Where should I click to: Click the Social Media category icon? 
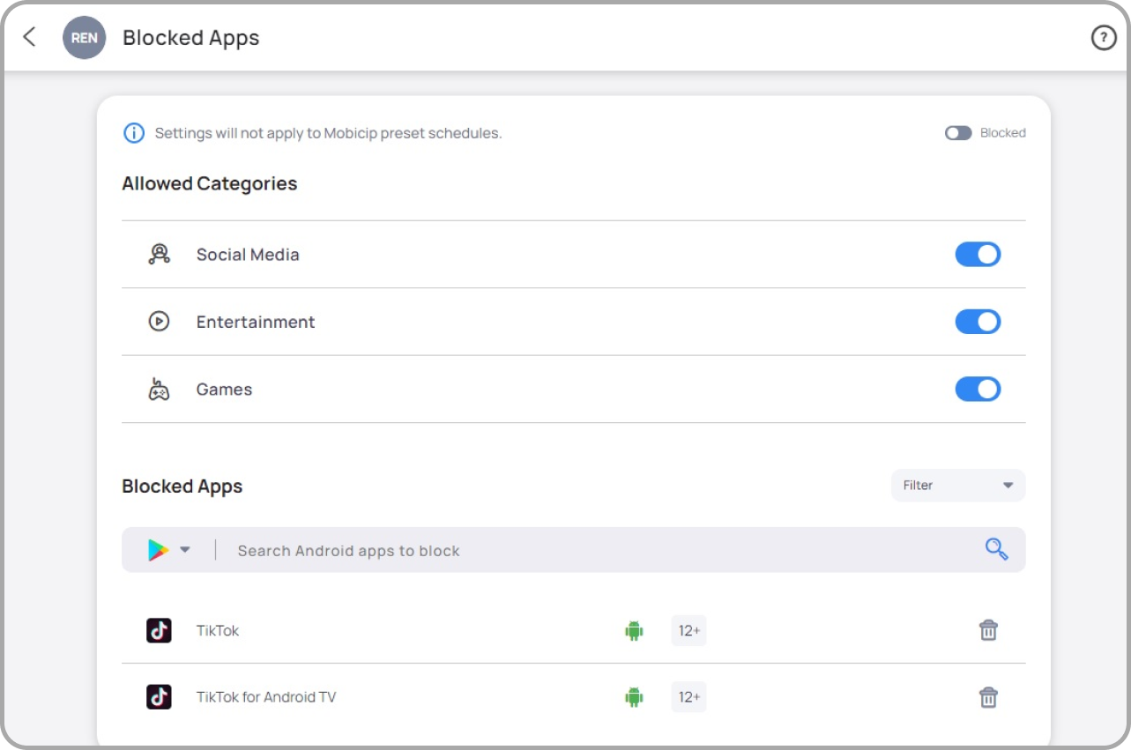(x=159, y=254)
